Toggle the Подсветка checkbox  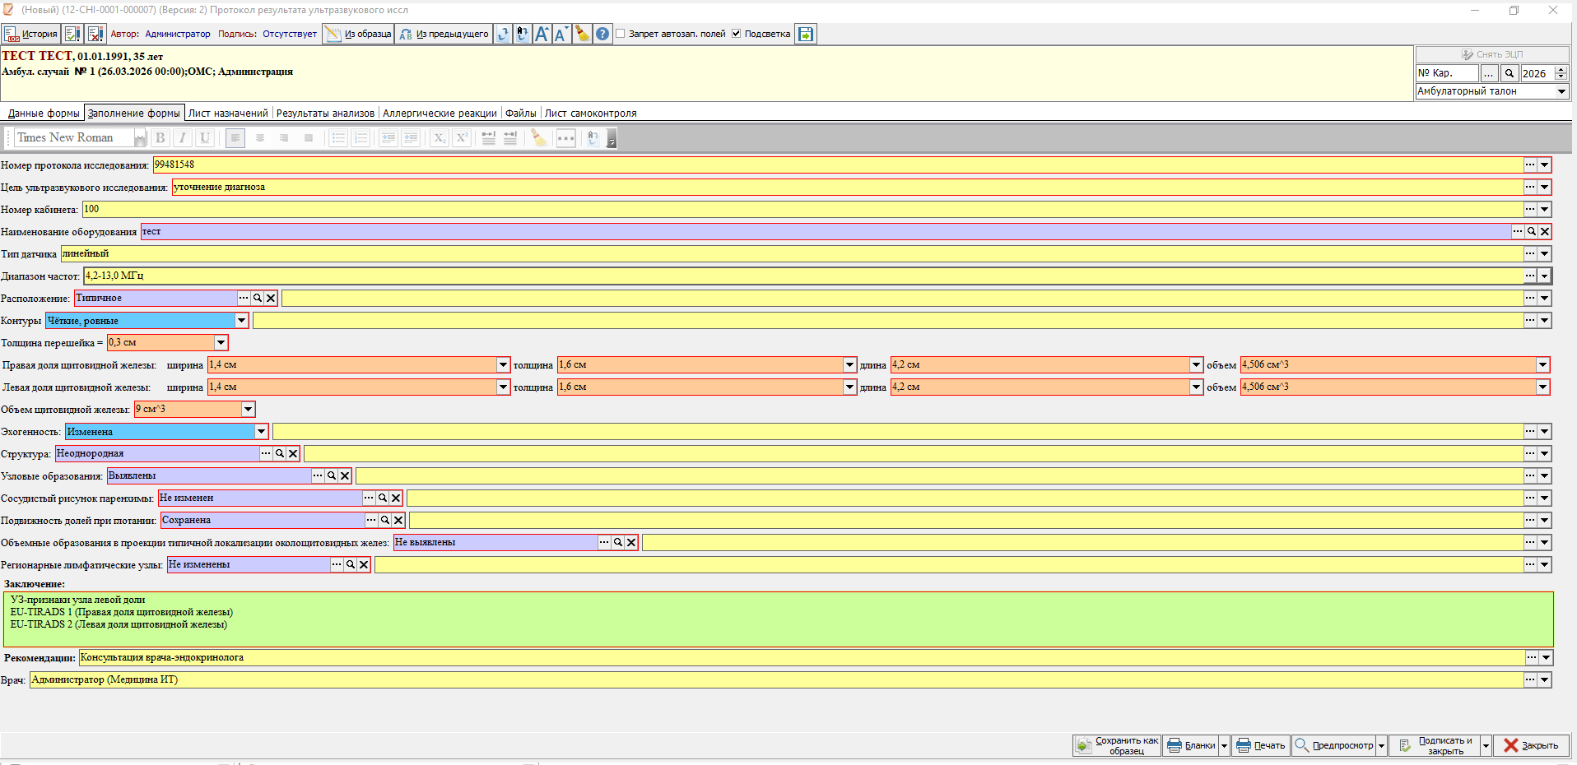(737, 34)
